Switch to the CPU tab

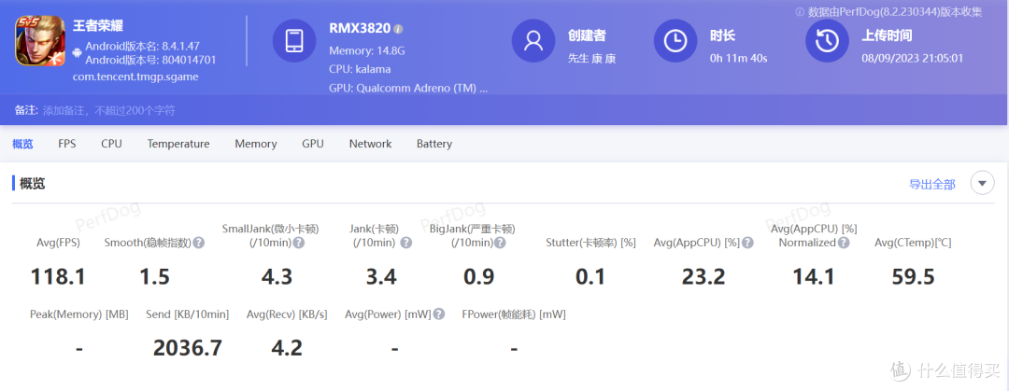tap(111, 144)
